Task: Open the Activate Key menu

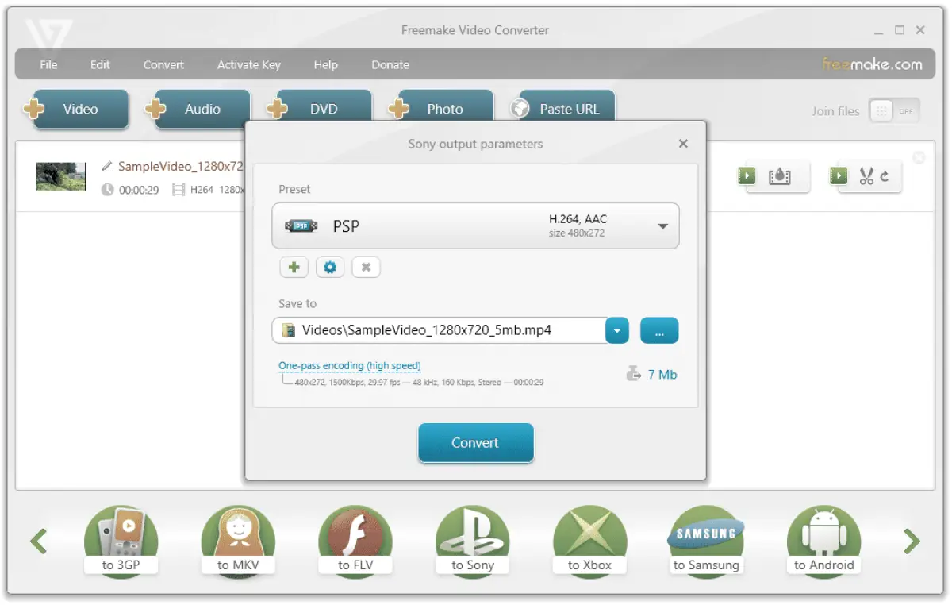Action: click(249, 65)
